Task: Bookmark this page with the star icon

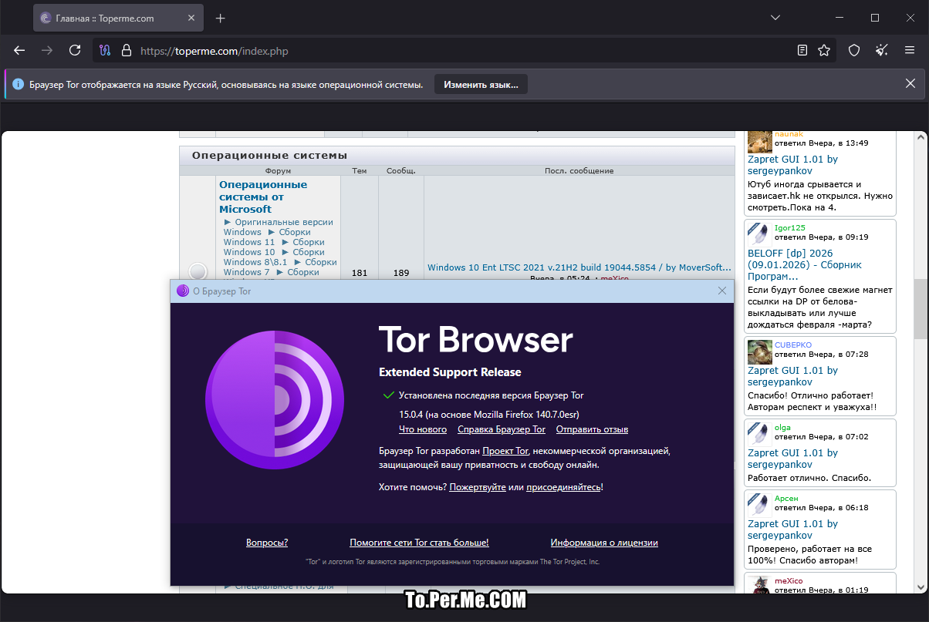Action: 824,51
